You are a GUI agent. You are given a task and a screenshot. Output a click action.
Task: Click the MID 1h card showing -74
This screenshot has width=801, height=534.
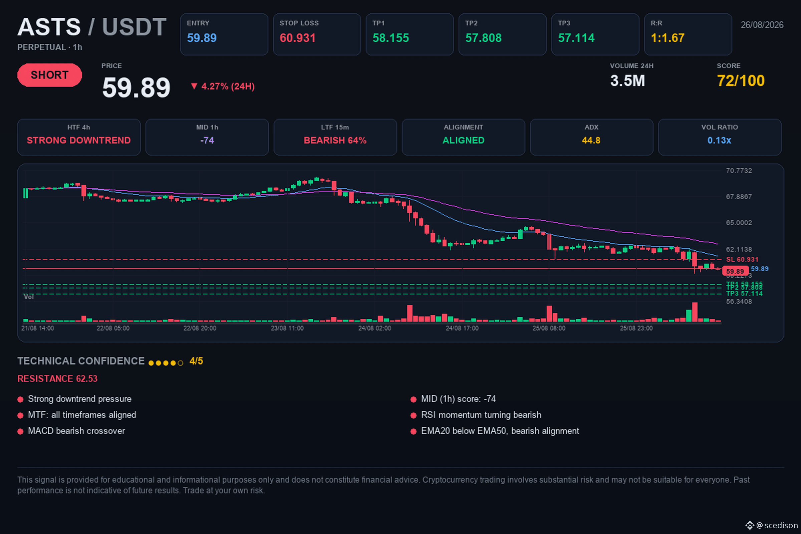pos(207,137)
